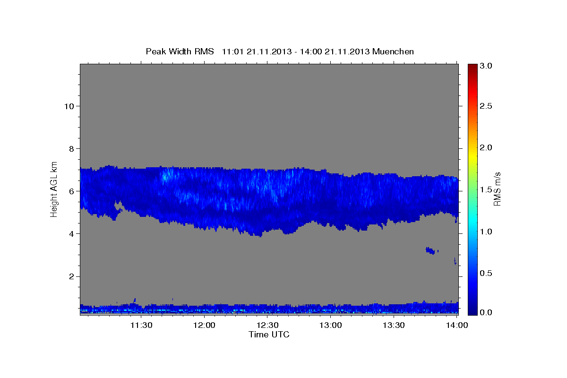Click the height tick label 2

pyautogui.click(x=71, y=276)
